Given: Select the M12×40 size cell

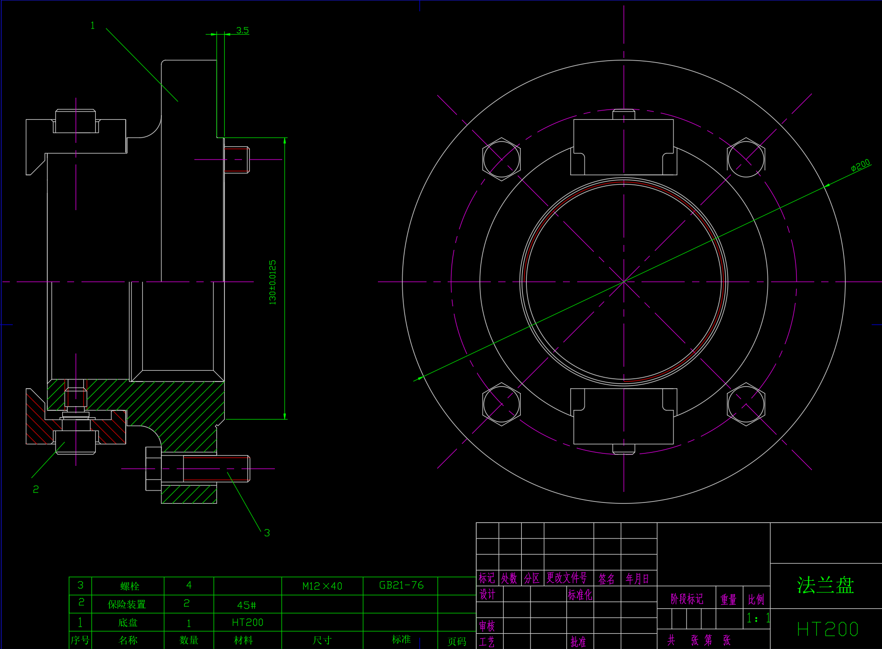Looking at the screenshot, I should tap(322, 586).
